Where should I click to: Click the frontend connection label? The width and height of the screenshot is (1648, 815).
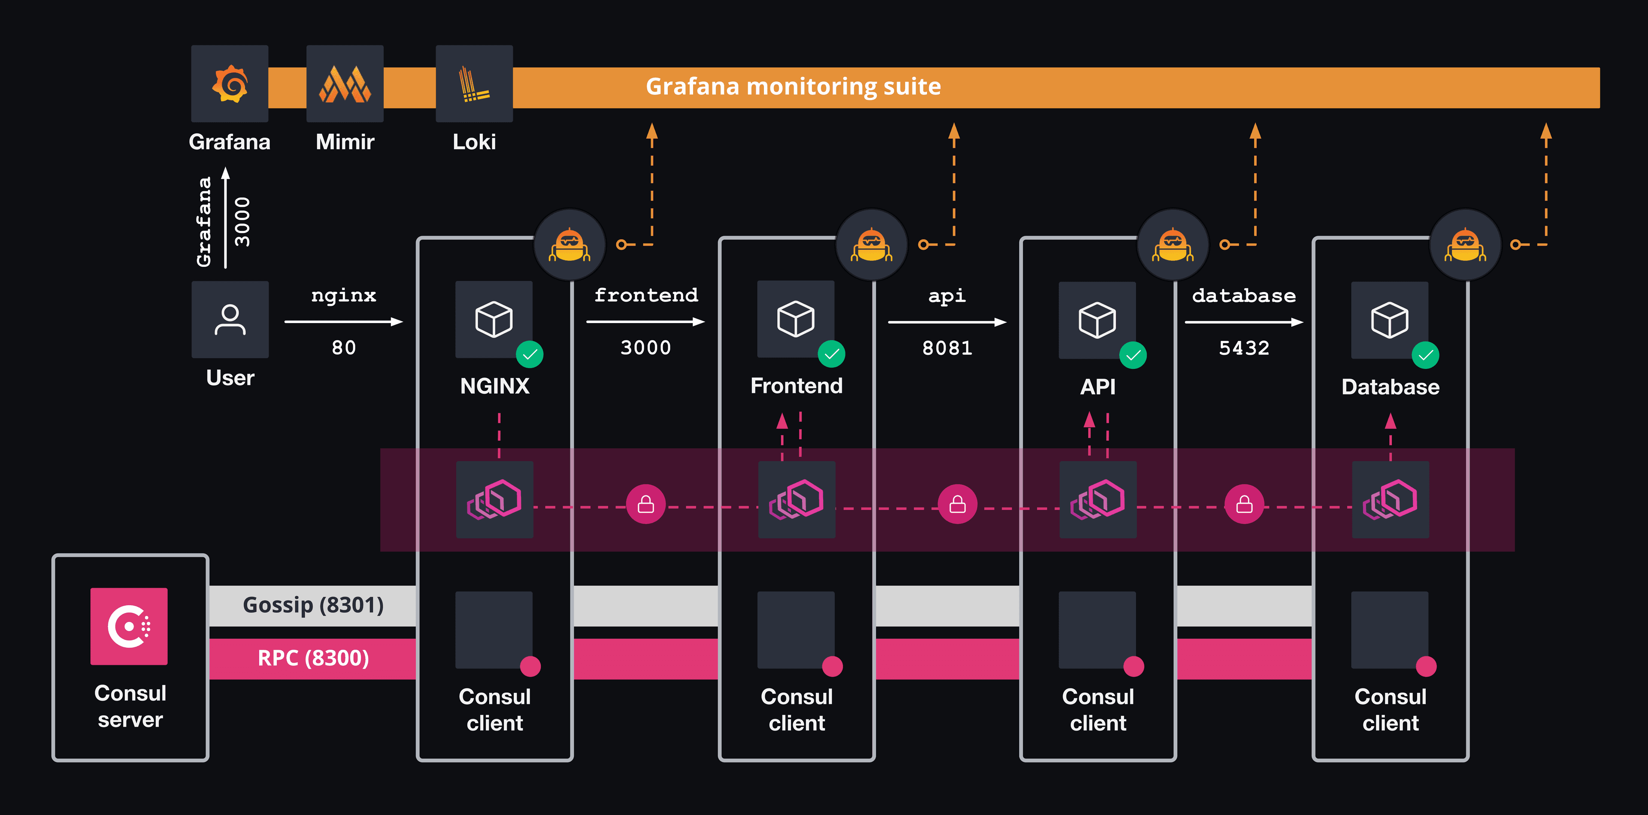646,295
